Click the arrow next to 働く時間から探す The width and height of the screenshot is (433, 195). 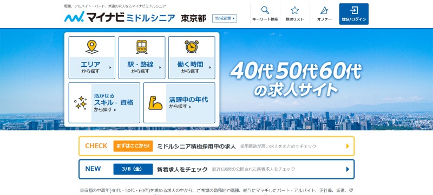click(x=210, y=67)
